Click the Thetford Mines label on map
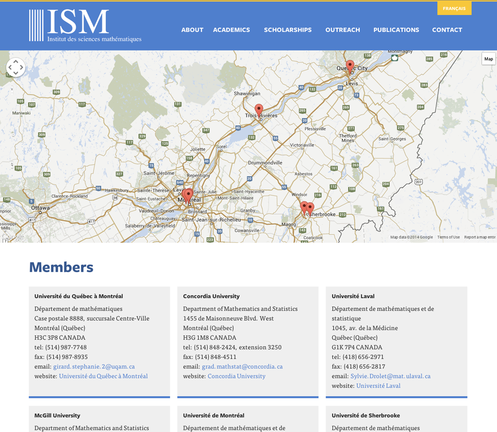Viewport: 497px width, 432px height. click(348, 138)
